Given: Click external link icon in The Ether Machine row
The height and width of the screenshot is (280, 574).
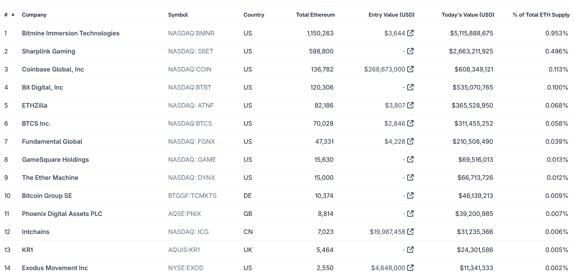Looking at the screenshot, I should (410, 177).
